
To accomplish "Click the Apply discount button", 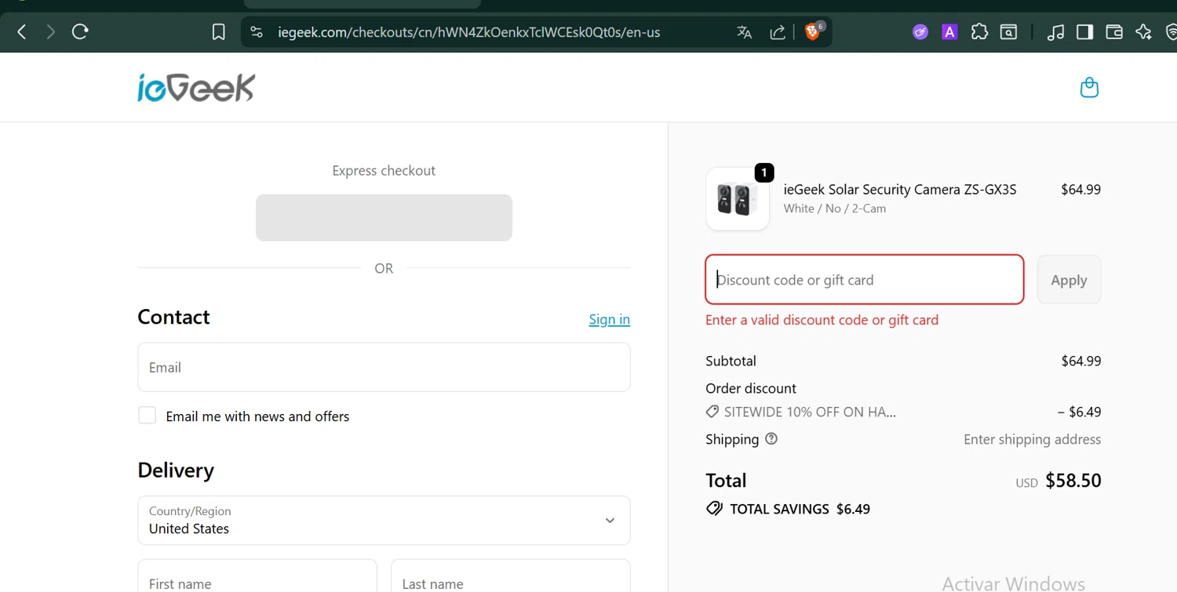I will 1069,280.
